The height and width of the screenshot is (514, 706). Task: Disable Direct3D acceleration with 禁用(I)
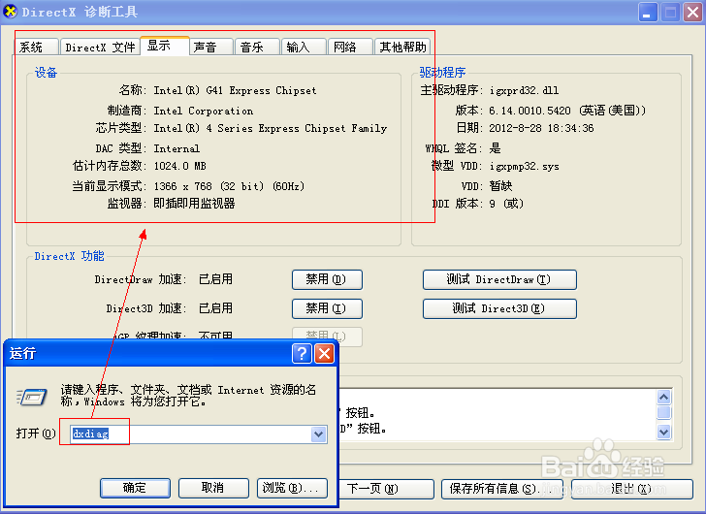327,308
